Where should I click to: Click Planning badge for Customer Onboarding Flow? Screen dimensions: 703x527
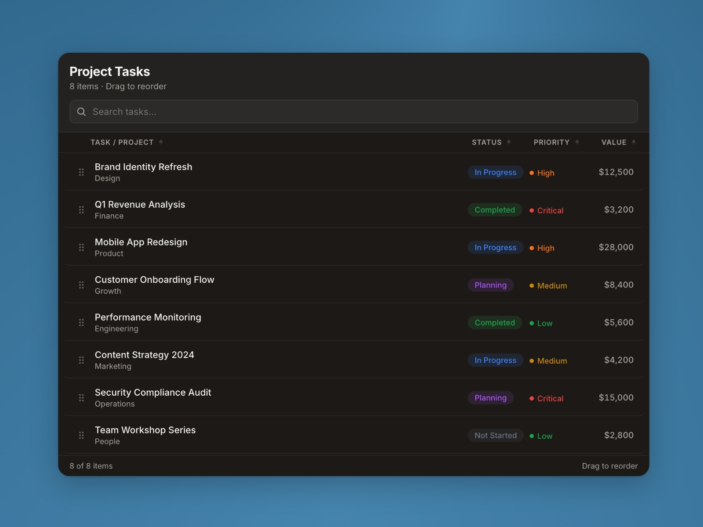click(490, 285)
